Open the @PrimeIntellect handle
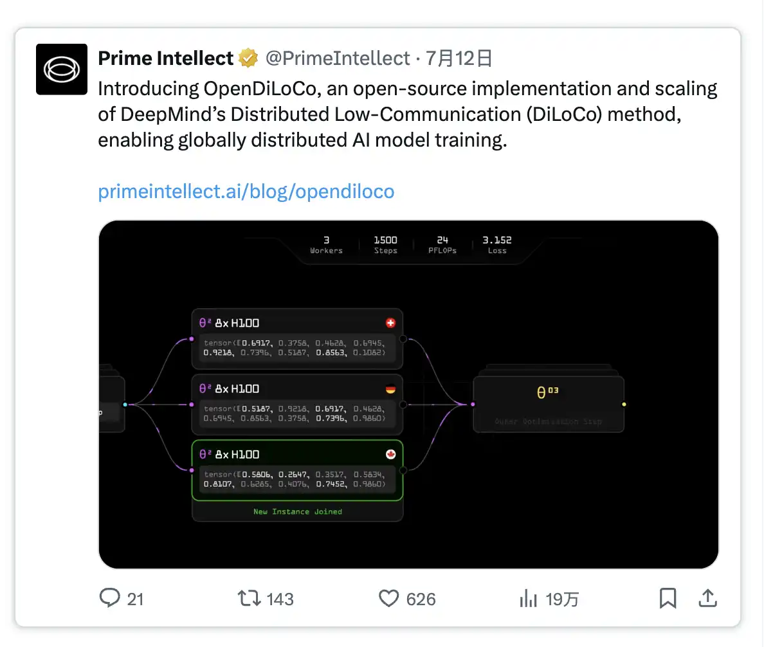This screenshot has height=647, width=764. pyautogui.click(x=338, y=59)
